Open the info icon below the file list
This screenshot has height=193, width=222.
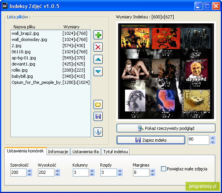coord(98,132)
